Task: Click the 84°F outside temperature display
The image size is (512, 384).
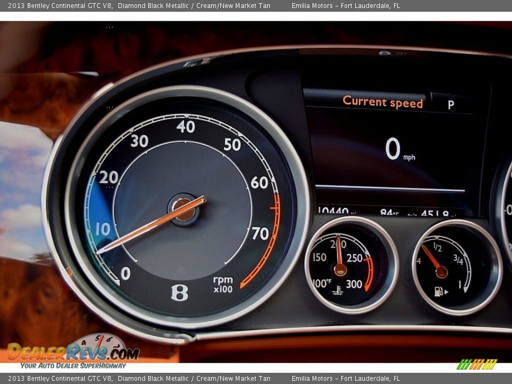Action: coord(389,212)
